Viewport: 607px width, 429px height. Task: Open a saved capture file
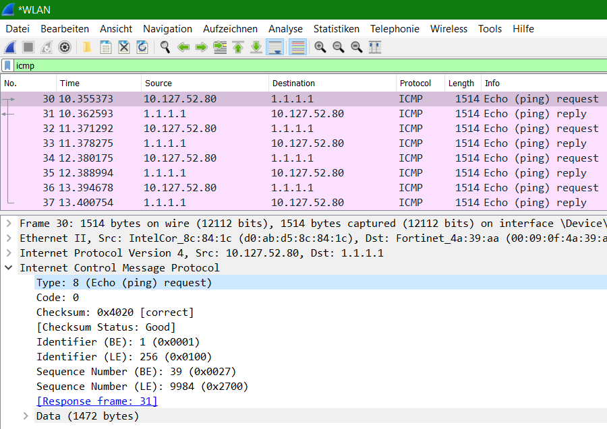coord(86,47)
